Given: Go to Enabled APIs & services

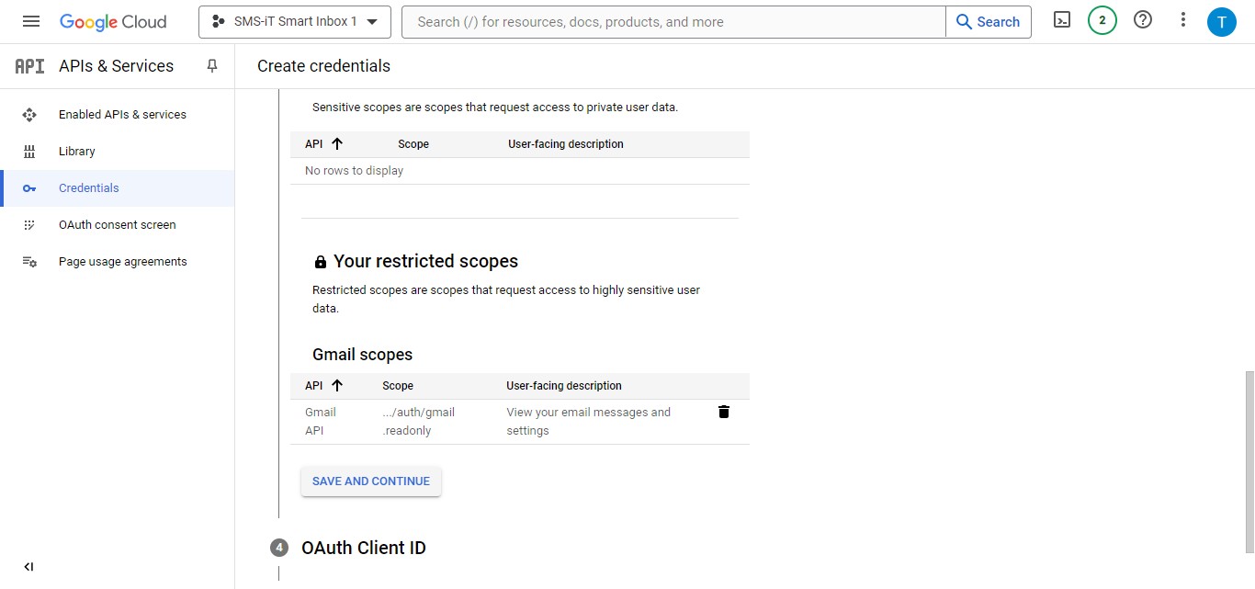Looking at the screenshot, I should (x=122, y=115).
